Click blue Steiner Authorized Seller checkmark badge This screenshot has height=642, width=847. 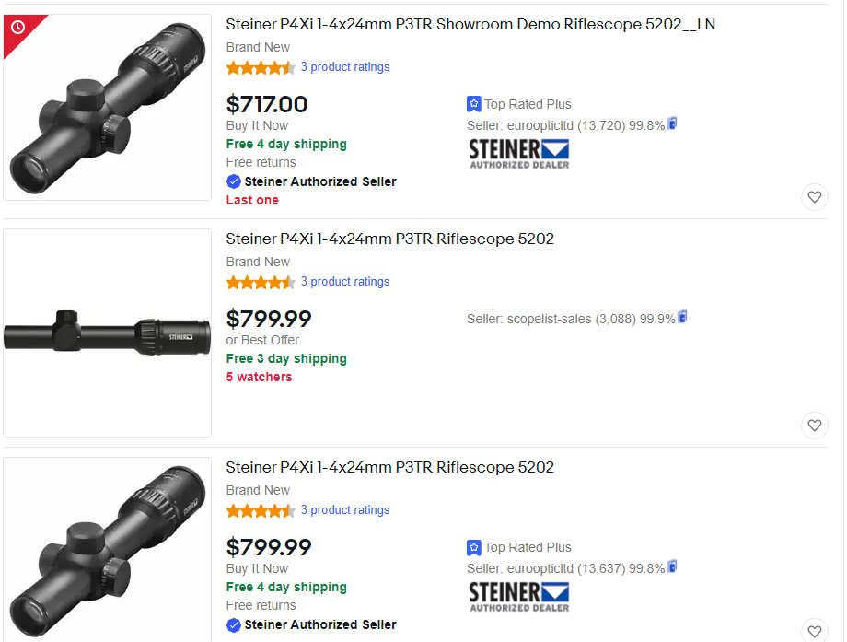pyautogui.click(x=234, y=181)
